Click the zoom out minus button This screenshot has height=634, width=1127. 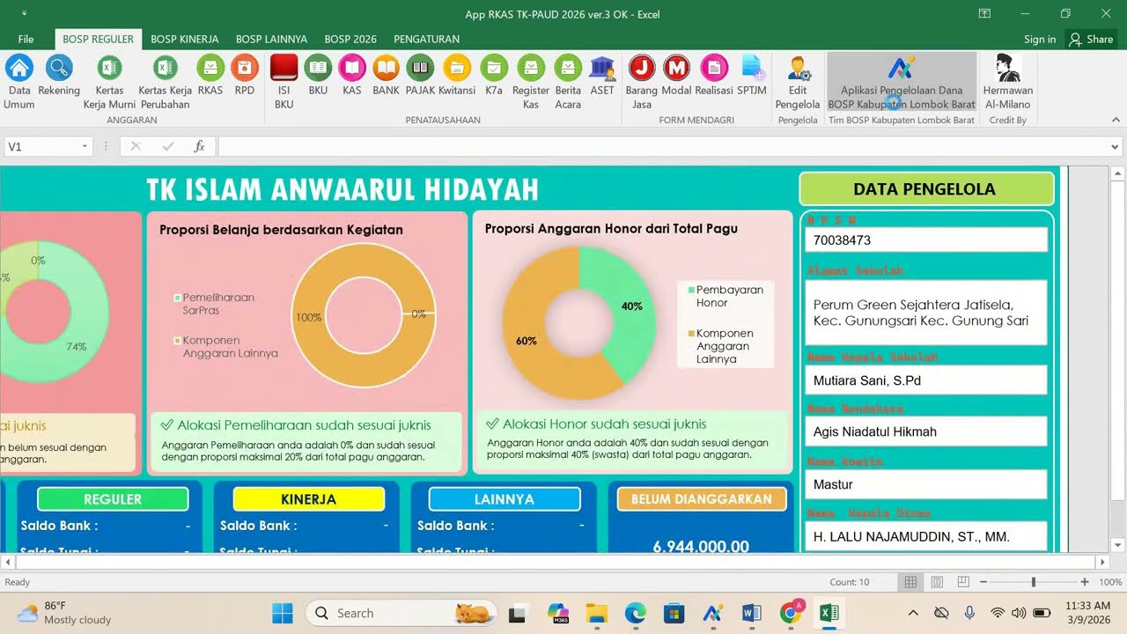[983, 582]
